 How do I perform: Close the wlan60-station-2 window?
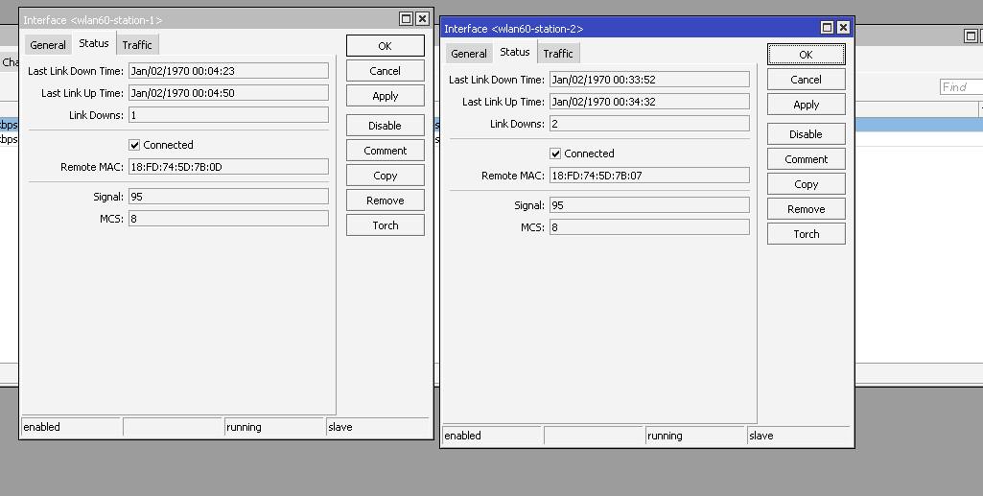(843, 28)
